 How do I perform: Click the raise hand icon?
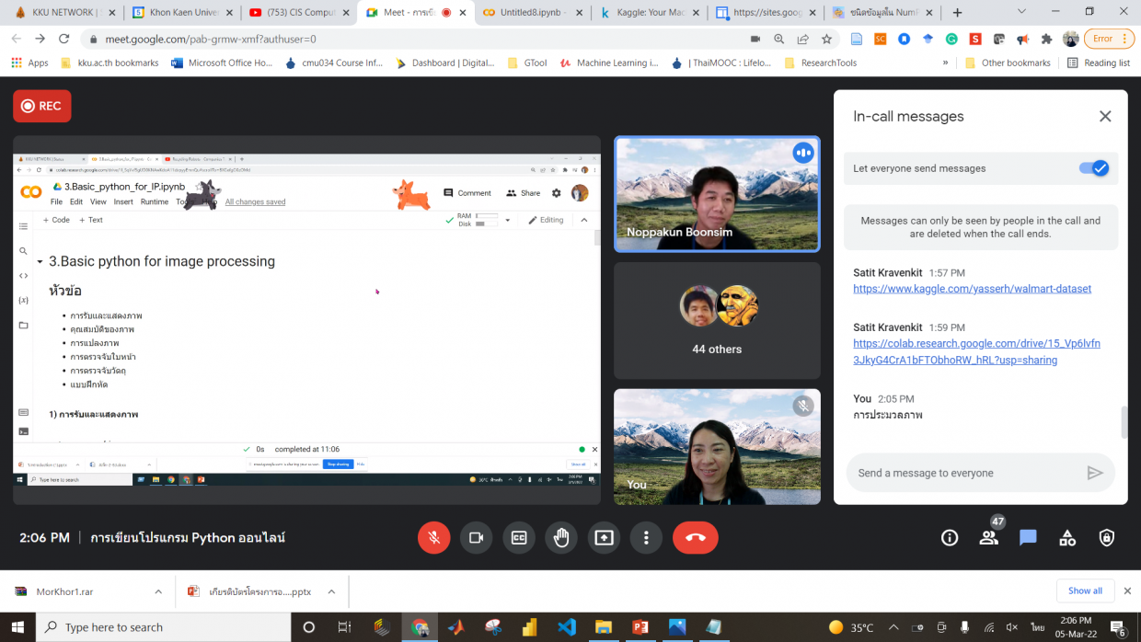pos(561,538)
